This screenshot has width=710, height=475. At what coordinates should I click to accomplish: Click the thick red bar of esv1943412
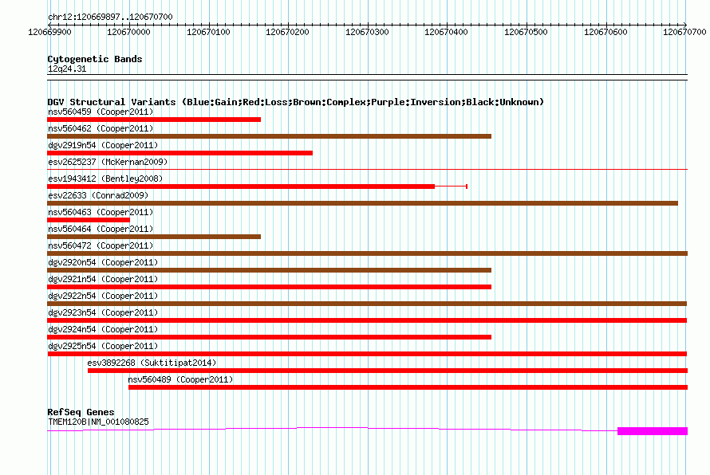(x=241, y=186)
